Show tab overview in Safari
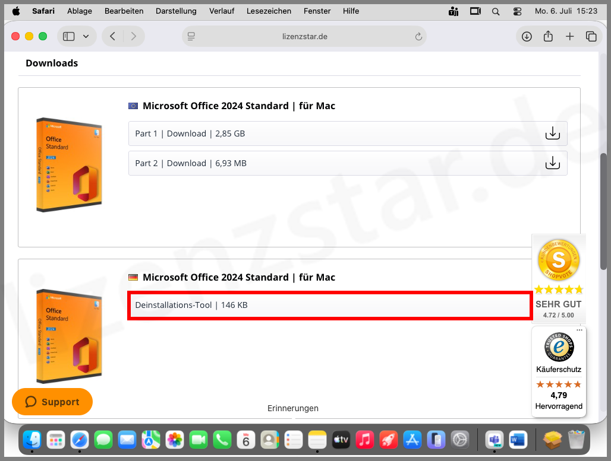 point(591,37)
